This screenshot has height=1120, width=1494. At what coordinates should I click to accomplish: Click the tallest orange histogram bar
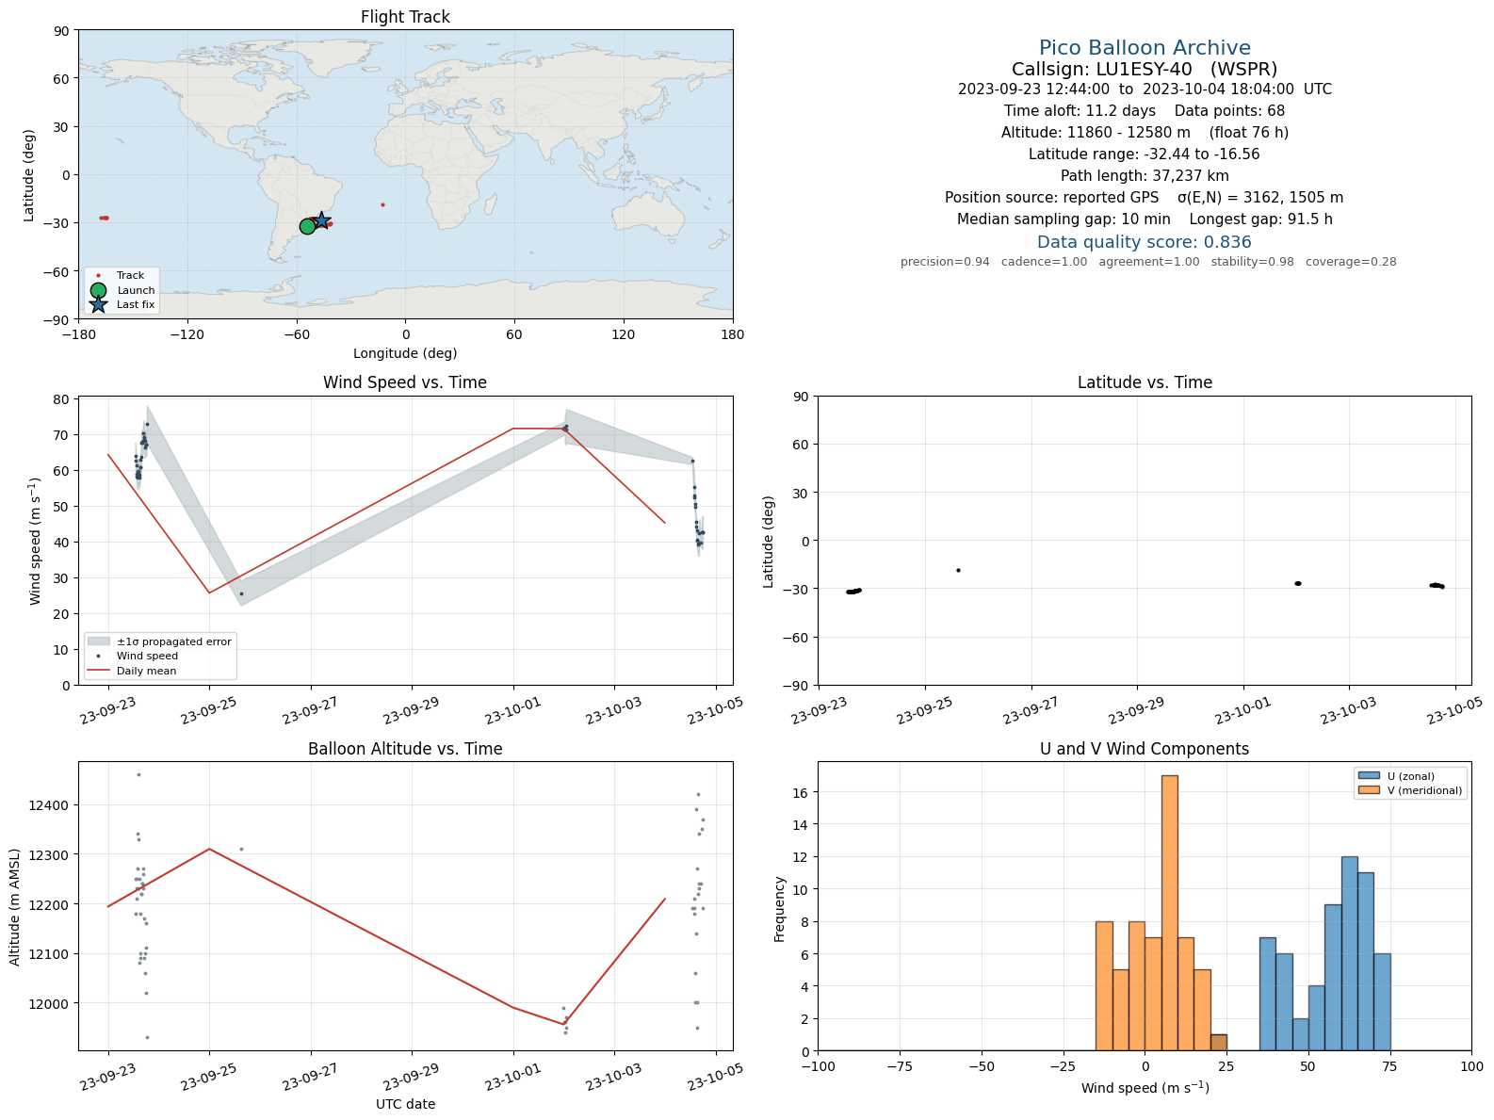coord(1169,913)
